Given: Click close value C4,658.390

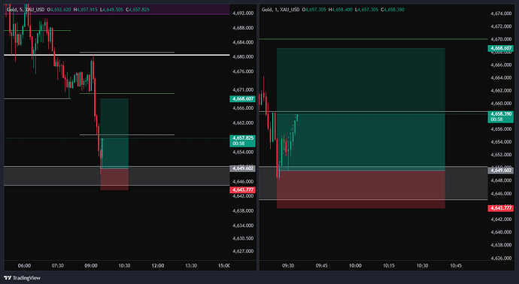Looking at the screenshot, I should tap(393, 10).
